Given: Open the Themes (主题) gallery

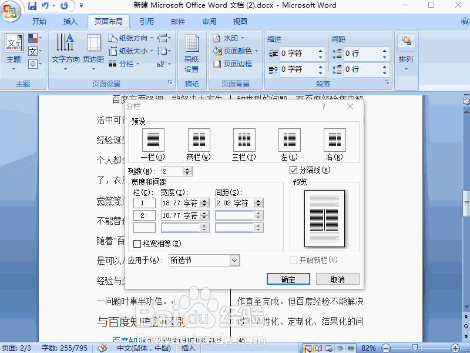Looking at the screenshot, I should click(x=14, y=52).
